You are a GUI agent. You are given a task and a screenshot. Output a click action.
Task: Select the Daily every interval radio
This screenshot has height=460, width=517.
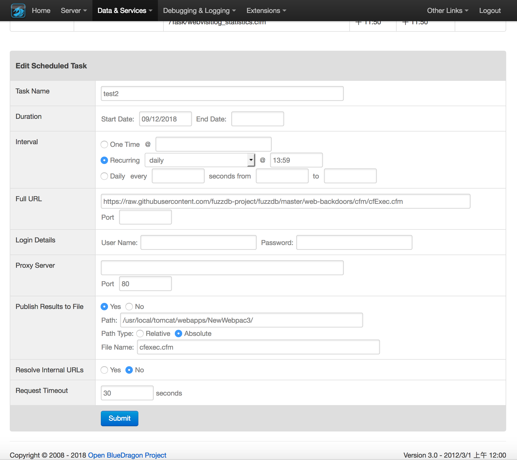pos(104,176)
